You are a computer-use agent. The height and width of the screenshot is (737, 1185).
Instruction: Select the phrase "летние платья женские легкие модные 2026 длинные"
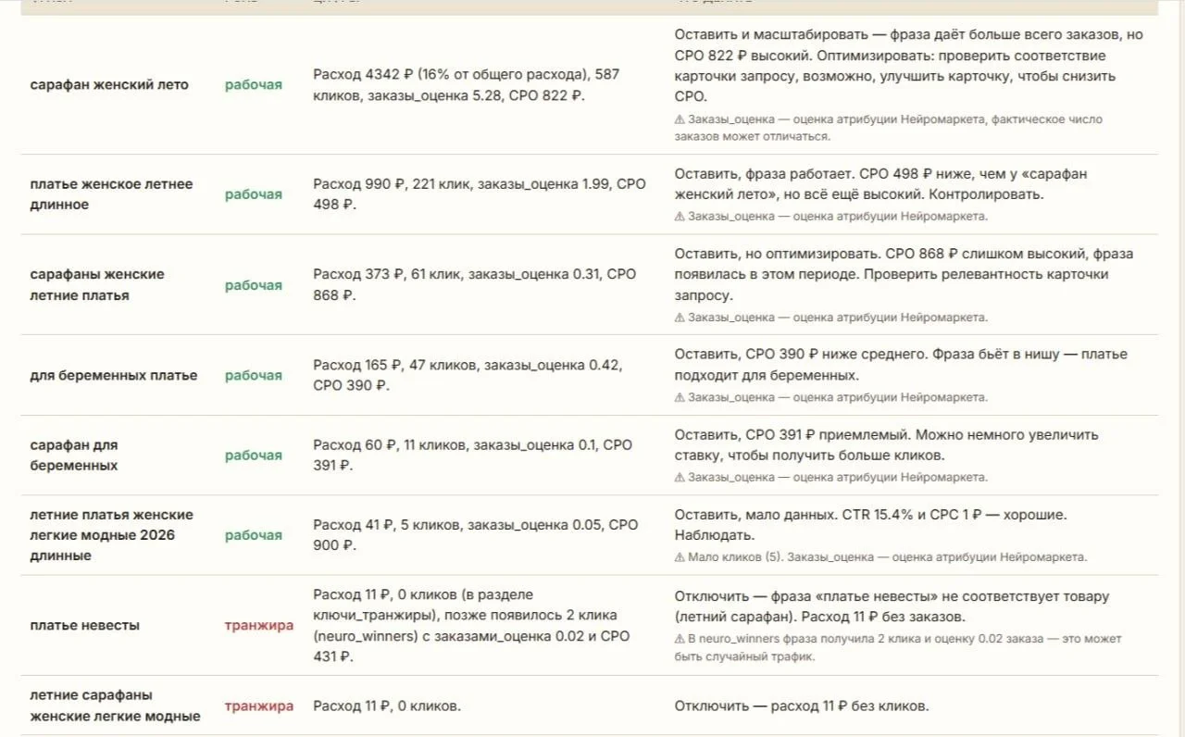point(111,535)
